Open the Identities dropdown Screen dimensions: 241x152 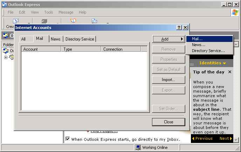point(213,63)
